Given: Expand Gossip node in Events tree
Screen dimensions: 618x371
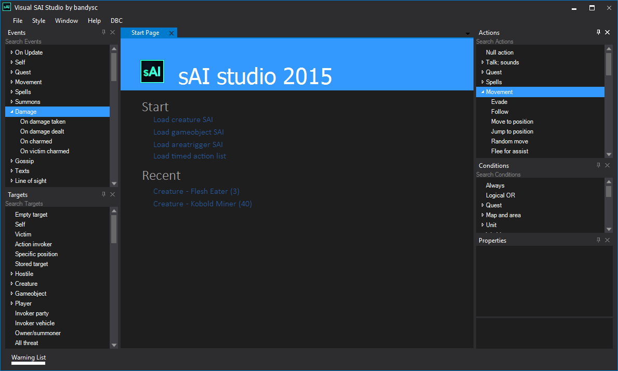Looking at the screenshot, I should 12,161.
